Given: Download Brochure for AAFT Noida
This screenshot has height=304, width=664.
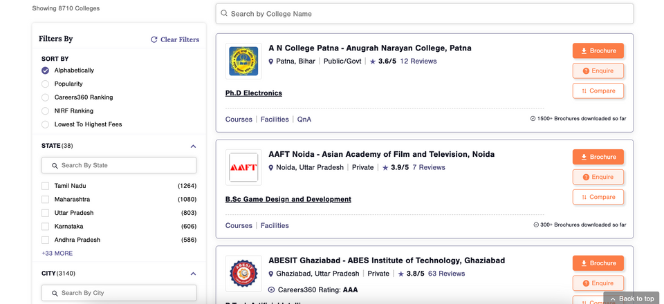Looking at the screenshot, I should click(x=598, y=157).
